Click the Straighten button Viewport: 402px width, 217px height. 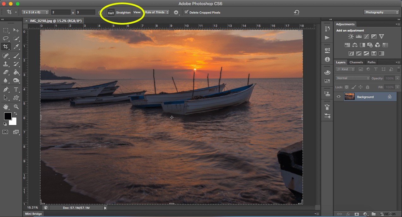(x=117, y=12)
